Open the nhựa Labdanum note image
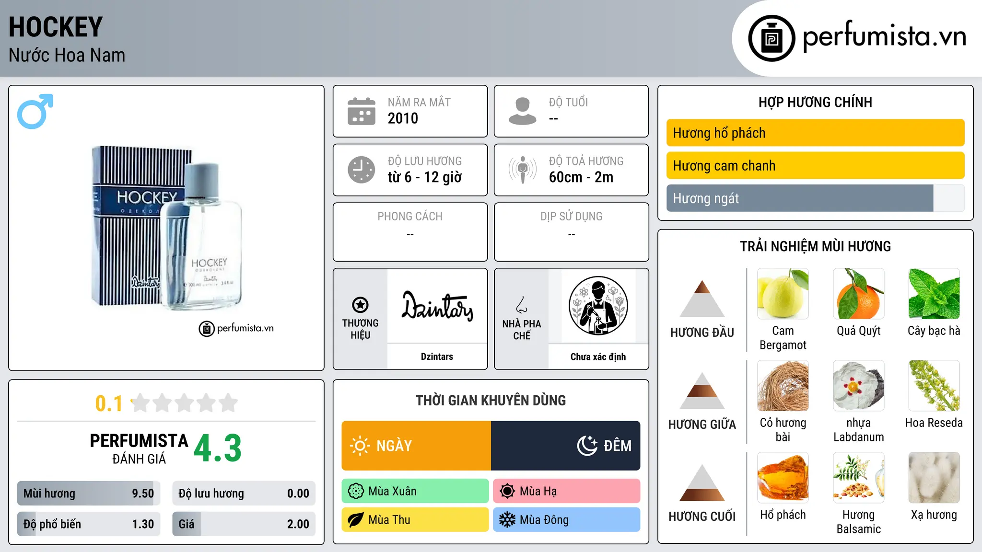The image size is (982, 552). click(859, 386)
